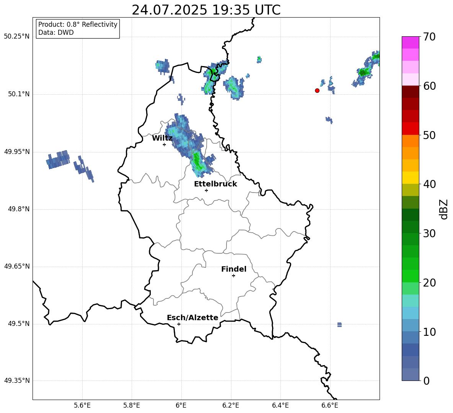The height and width of the screenshot is (413, 453).
Task: Click the 30 label on the colorbar
Action: 429,233
